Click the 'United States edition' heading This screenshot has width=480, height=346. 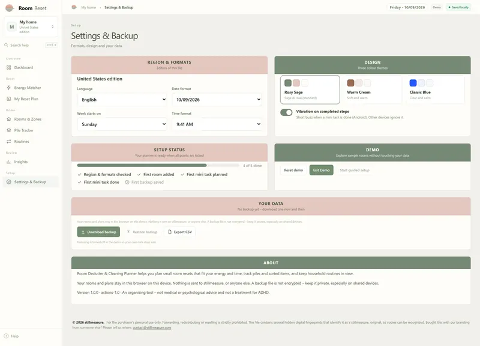100,79
